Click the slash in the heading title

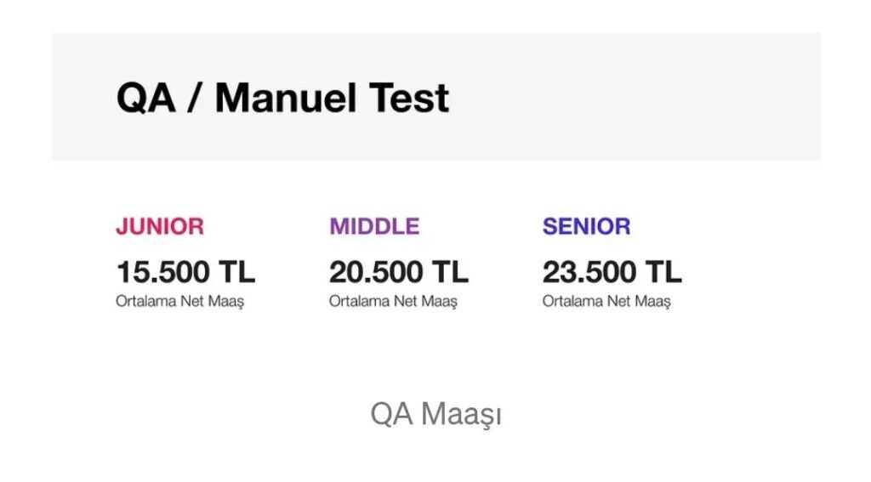(x=195, y=98)
